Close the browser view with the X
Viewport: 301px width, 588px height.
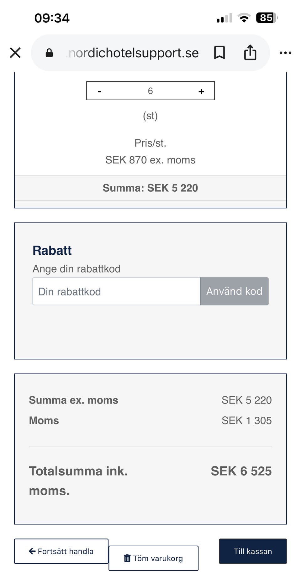(15, 53)
